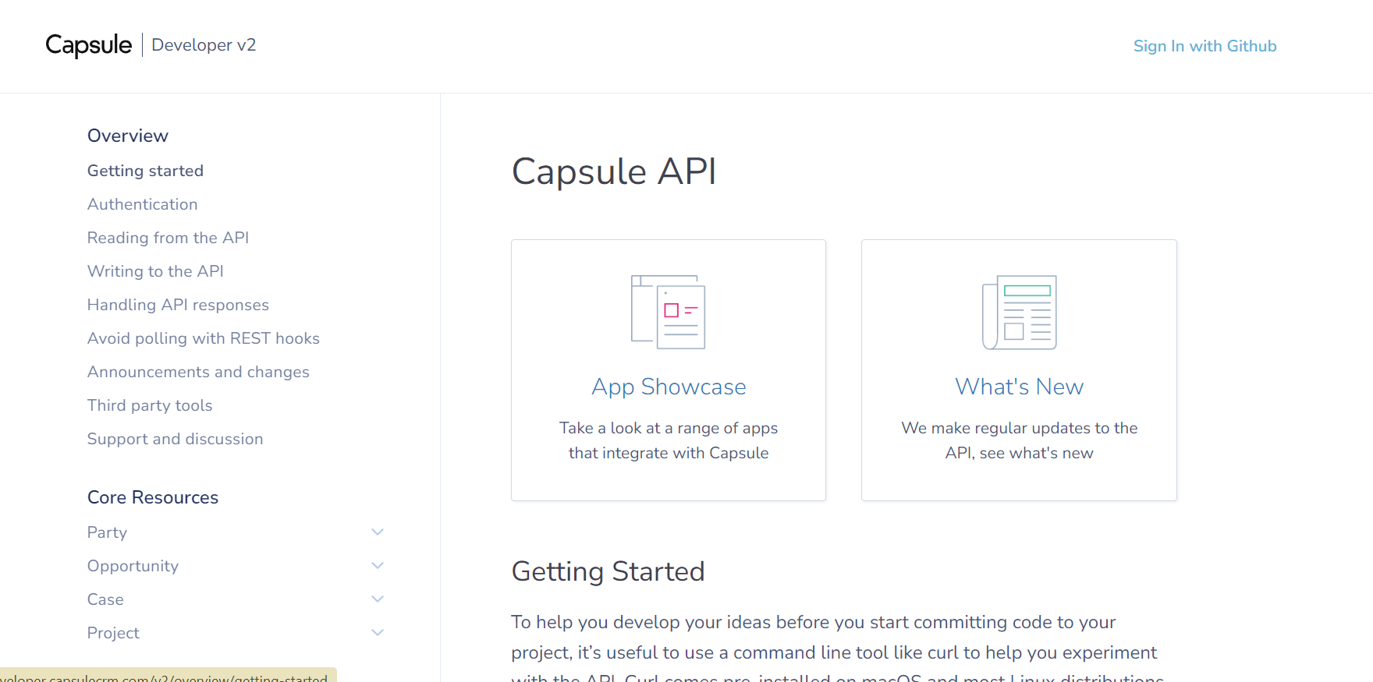Click the Capsule logo
This screenshot has width=1373, height=682.
pyautogui.click(x=88, y=45)
